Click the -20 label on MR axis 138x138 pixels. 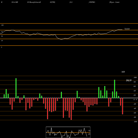point(135,104)
